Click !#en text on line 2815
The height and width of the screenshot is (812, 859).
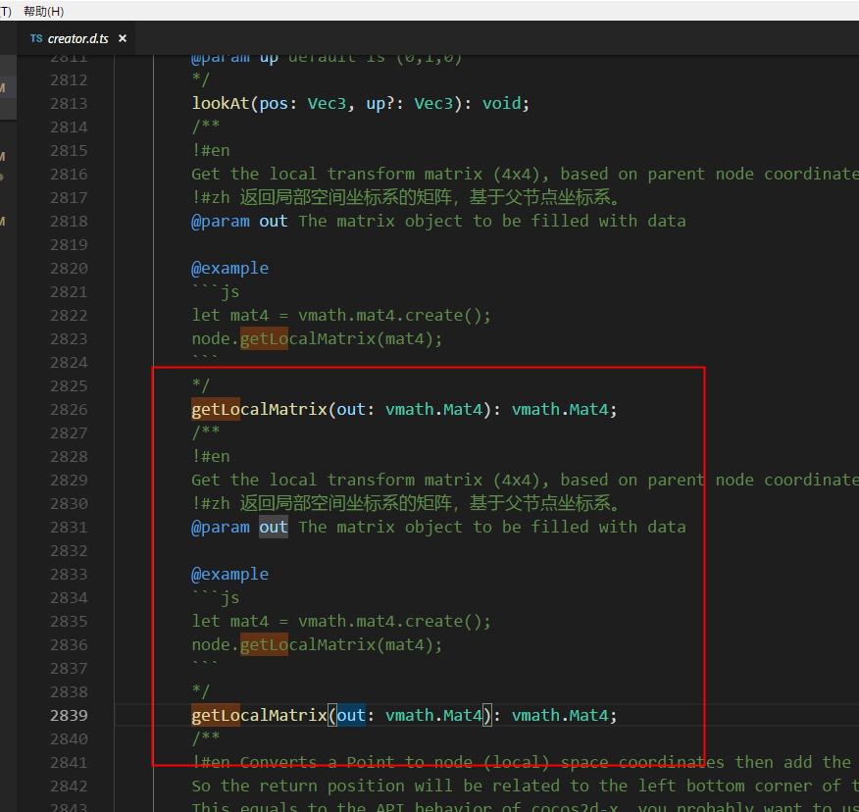(211, 151)
